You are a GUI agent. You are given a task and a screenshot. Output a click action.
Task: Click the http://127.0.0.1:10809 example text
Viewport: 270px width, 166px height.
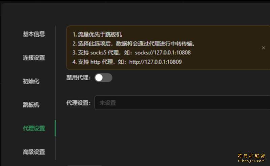[155, 62]
